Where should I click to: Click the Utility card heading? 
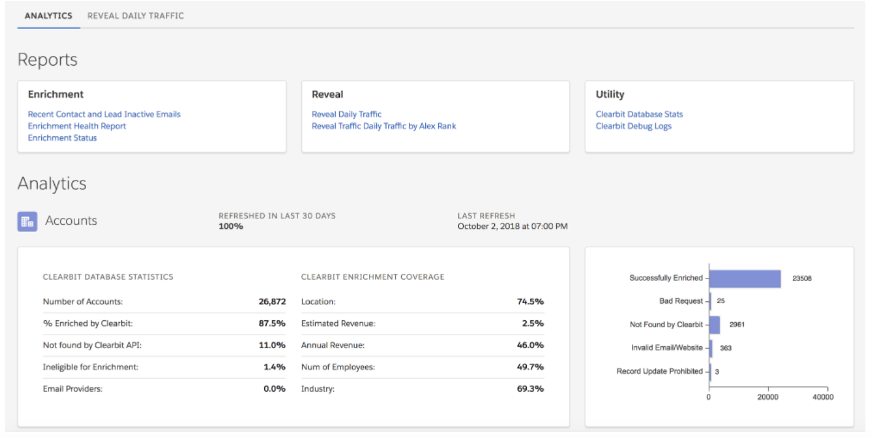pyautogui.click(x=610, y=95)
